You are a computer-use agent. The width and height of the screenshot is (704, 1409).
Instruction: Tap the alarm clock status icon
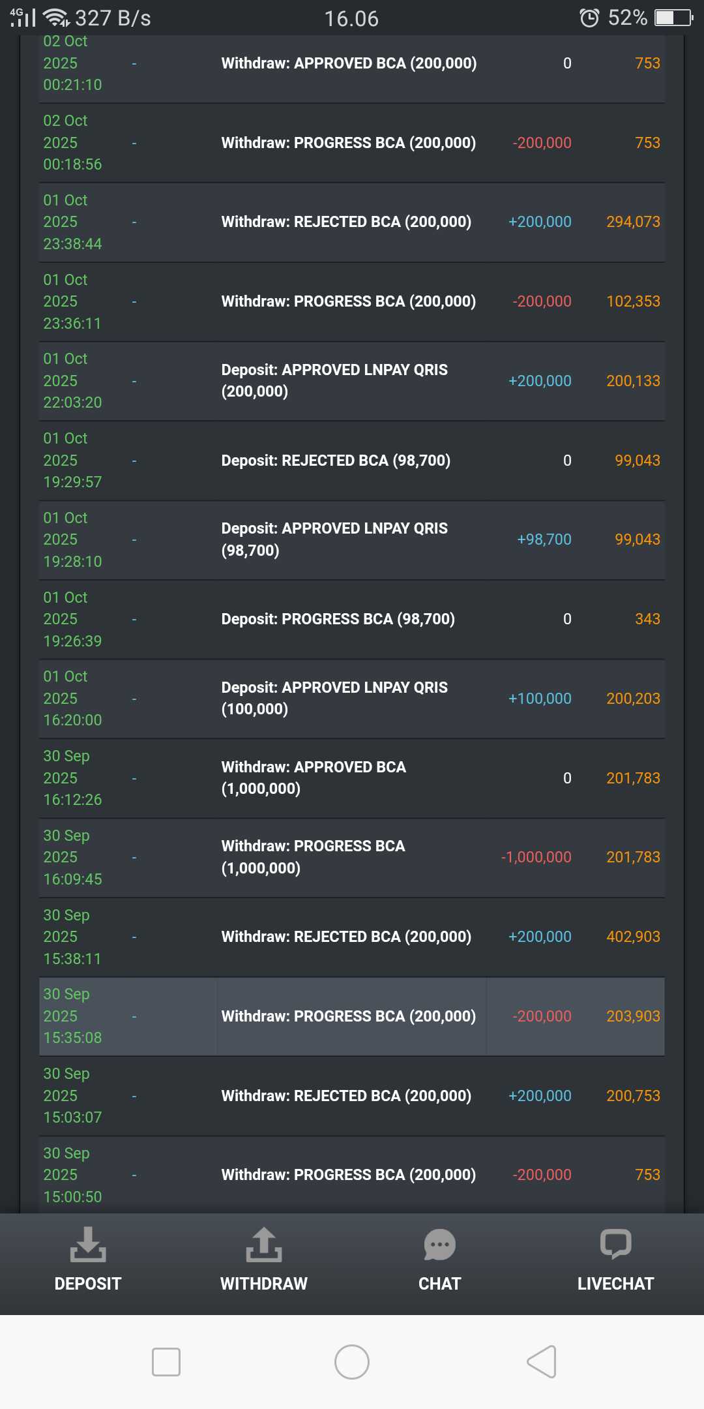click(x=589, y=18)
